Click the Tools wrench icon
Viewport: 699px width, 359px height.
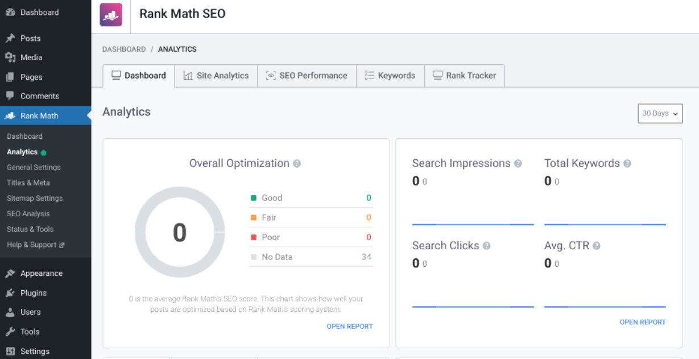[x=10, y=332]
